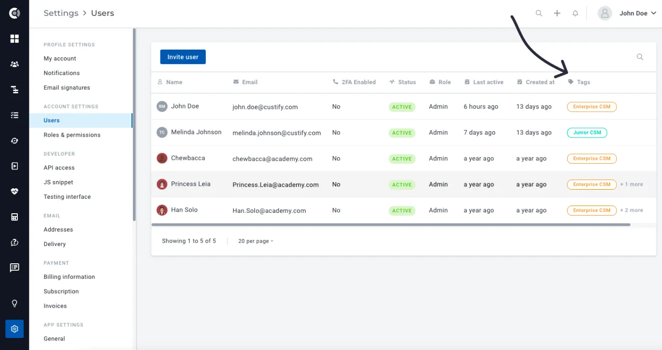Click the notification bell icon
This screenshot has width=662, height=350.
pos(575,13)
